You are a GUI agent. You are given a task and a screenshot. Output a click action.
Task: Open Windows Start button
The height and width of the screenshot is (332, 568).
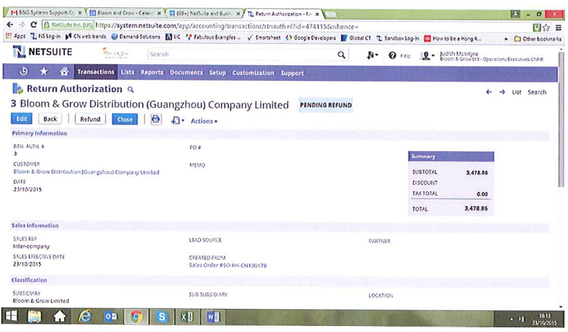(11, 316)
